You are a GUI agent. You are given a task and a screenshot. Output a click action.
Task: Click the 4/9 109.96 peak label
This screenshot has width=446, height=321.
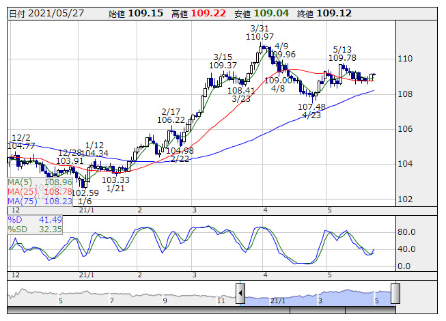(281, 50)
